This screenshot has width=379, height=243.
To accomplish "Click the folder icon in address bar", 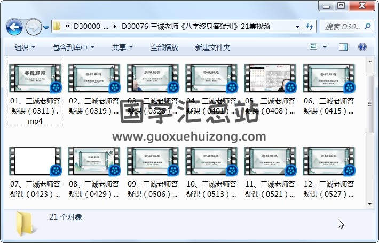I will [x=57, y=26].
